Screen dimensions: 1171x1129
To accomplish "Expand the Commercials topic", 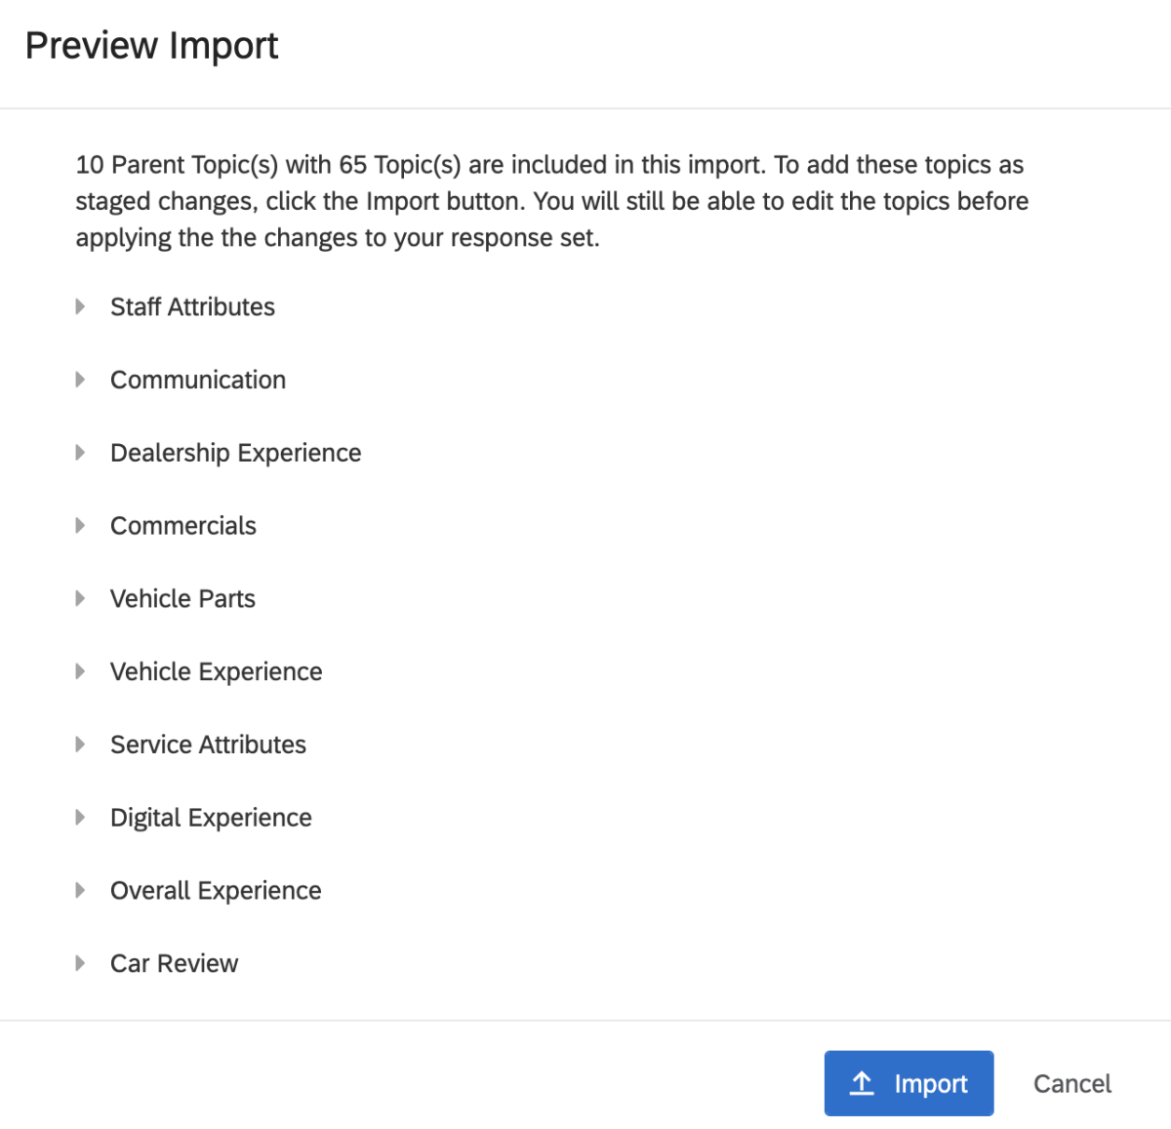I will coord(81,525).
